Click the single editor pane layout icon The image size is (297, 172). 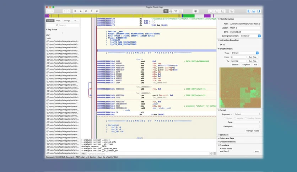point(223,11)
